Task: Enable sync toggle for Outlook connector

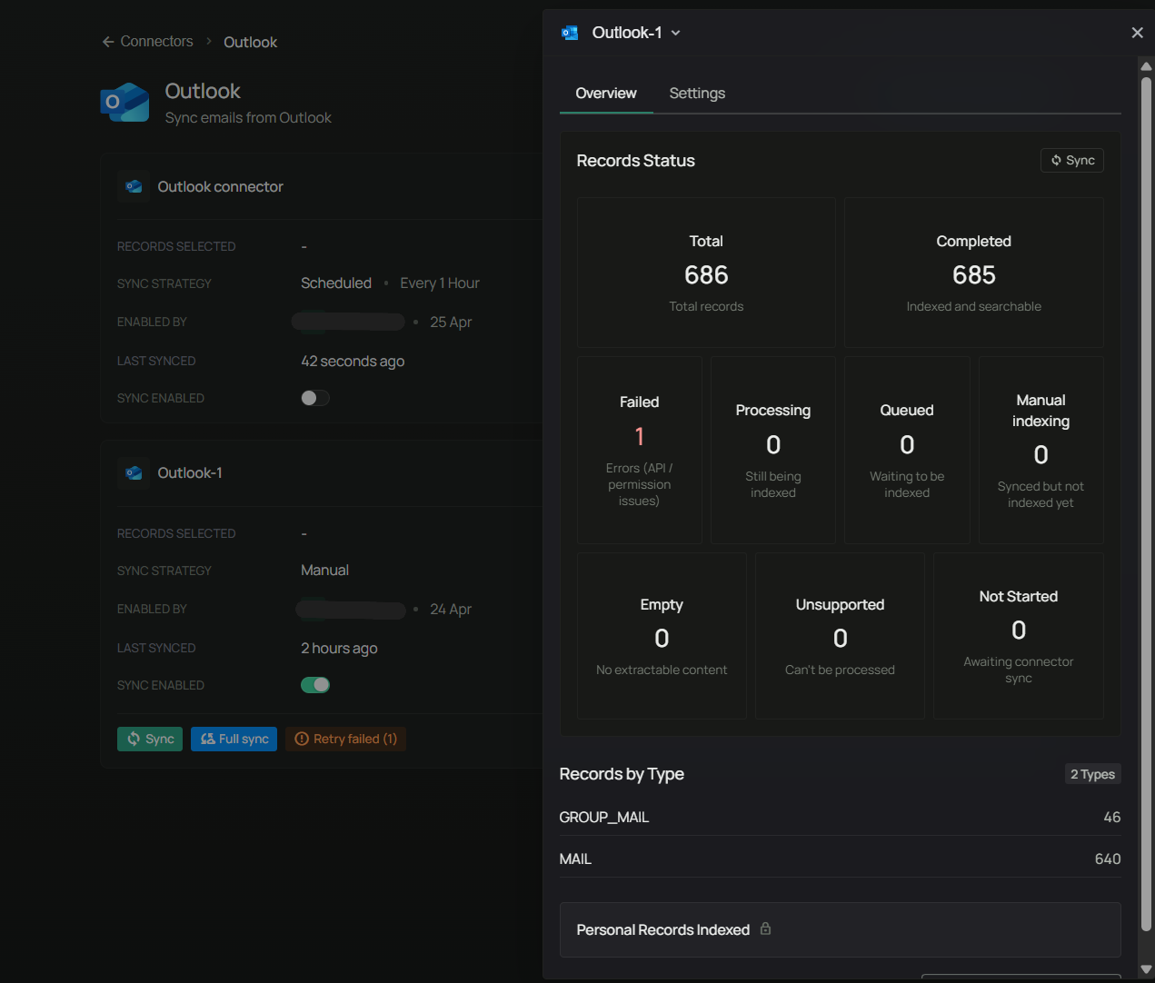Action: click(x=315, y=398)
